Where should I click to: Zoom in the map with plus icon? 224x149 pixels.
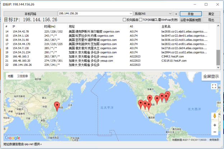[214, 125]
